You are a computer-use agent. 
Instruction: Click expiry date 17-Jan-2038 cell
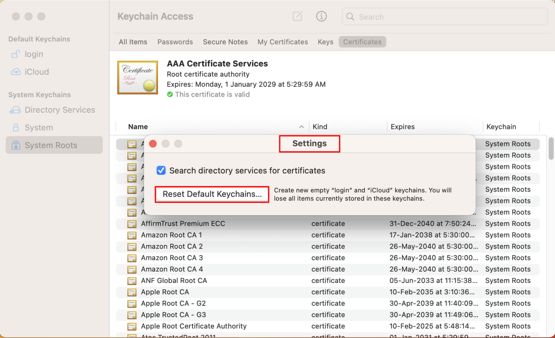click(432, 235)
